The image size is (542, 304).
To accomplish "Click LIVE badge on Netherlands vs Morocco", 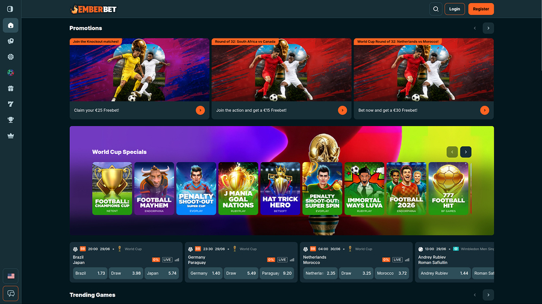I will (x=397, y=260).
